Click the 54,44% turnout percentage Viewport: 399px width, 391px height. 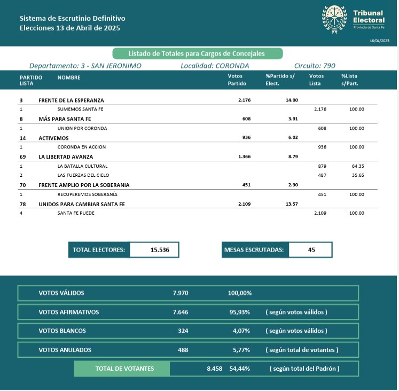coord(240,369)
